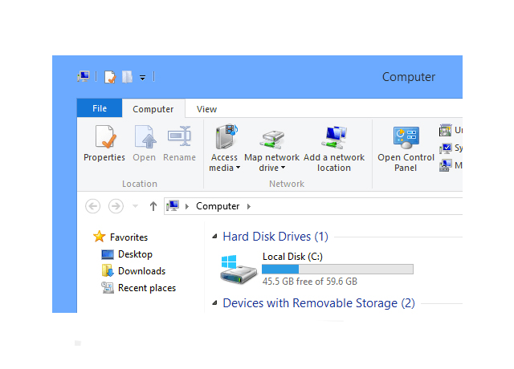Image resolution: width=514 pixels, height=369 pixels.
Task: Click the Manage icon in ribbon
Action: 445,166
